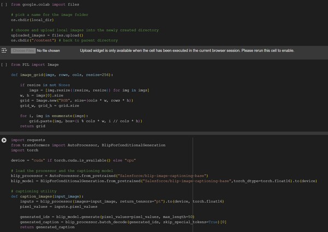
Task: Run the google.colab files import cell
Action: tap(4, 4)
